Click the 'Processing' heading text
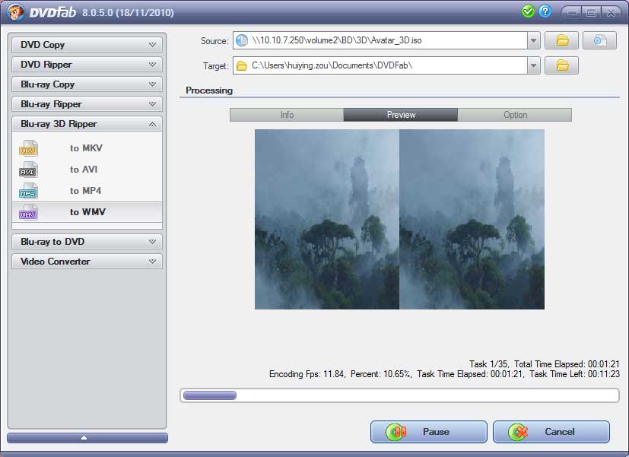The width and height of the screenshot is (629, 457). point(209,90)
